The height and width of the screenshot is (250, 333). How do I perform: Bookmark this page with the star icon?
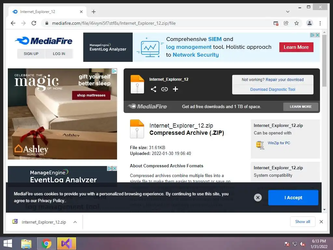tap(297, 23)
